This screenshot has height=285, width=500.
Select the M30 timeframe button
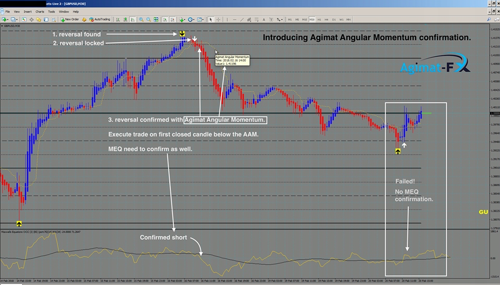click(x=311, y=19)
